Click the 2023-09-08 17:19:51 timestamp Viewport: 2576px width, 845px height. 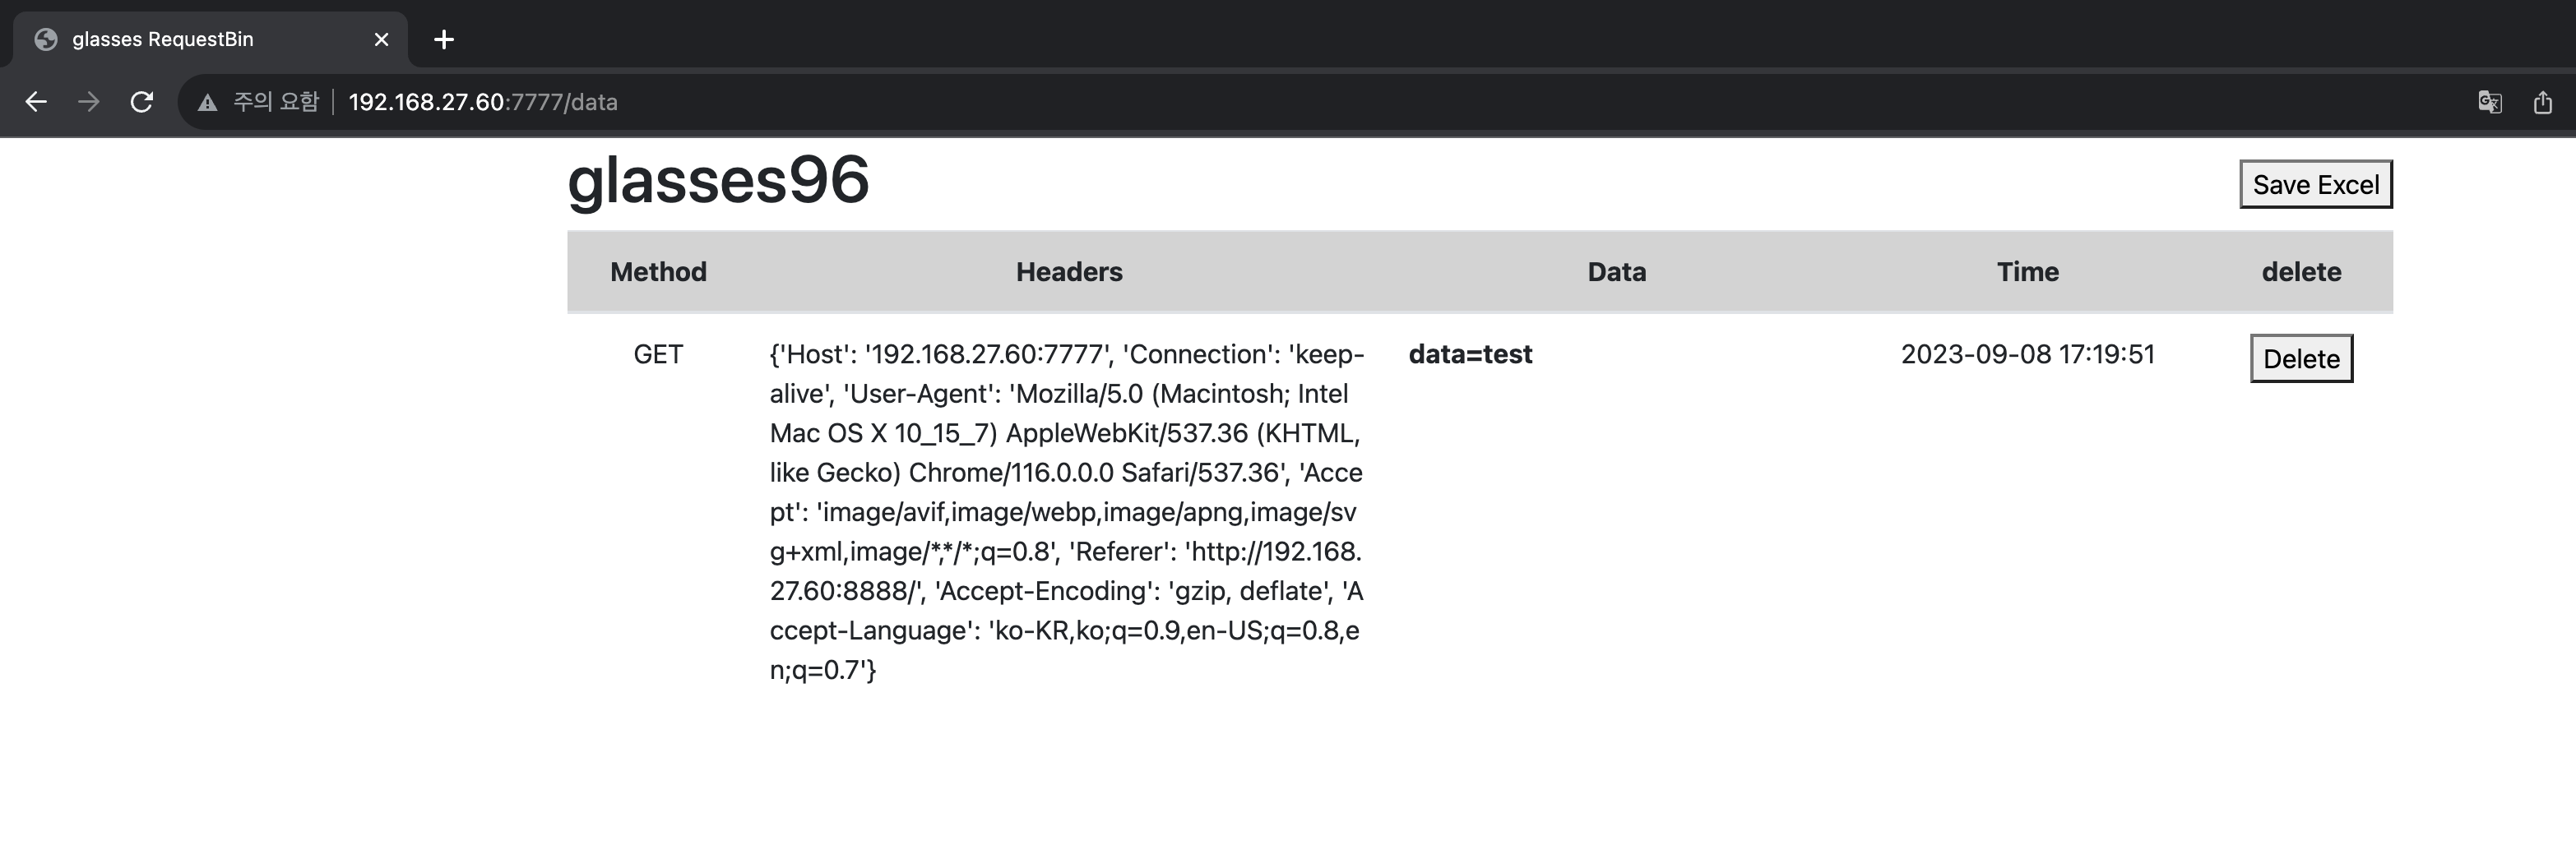2027,354
